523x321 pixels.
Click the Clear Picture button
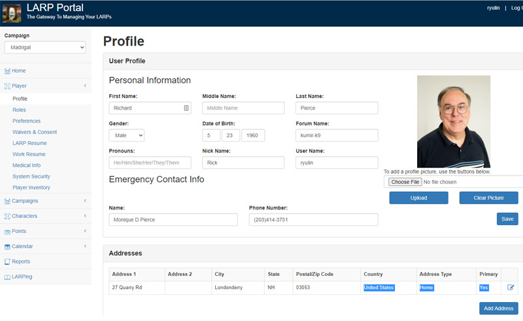click(x=488, y=198)
